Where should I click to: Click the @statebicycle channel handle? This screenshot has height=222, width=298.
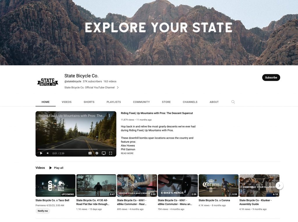73,81
